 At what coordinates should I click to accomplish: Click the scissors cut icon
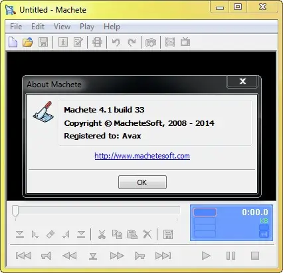(102, 234)
